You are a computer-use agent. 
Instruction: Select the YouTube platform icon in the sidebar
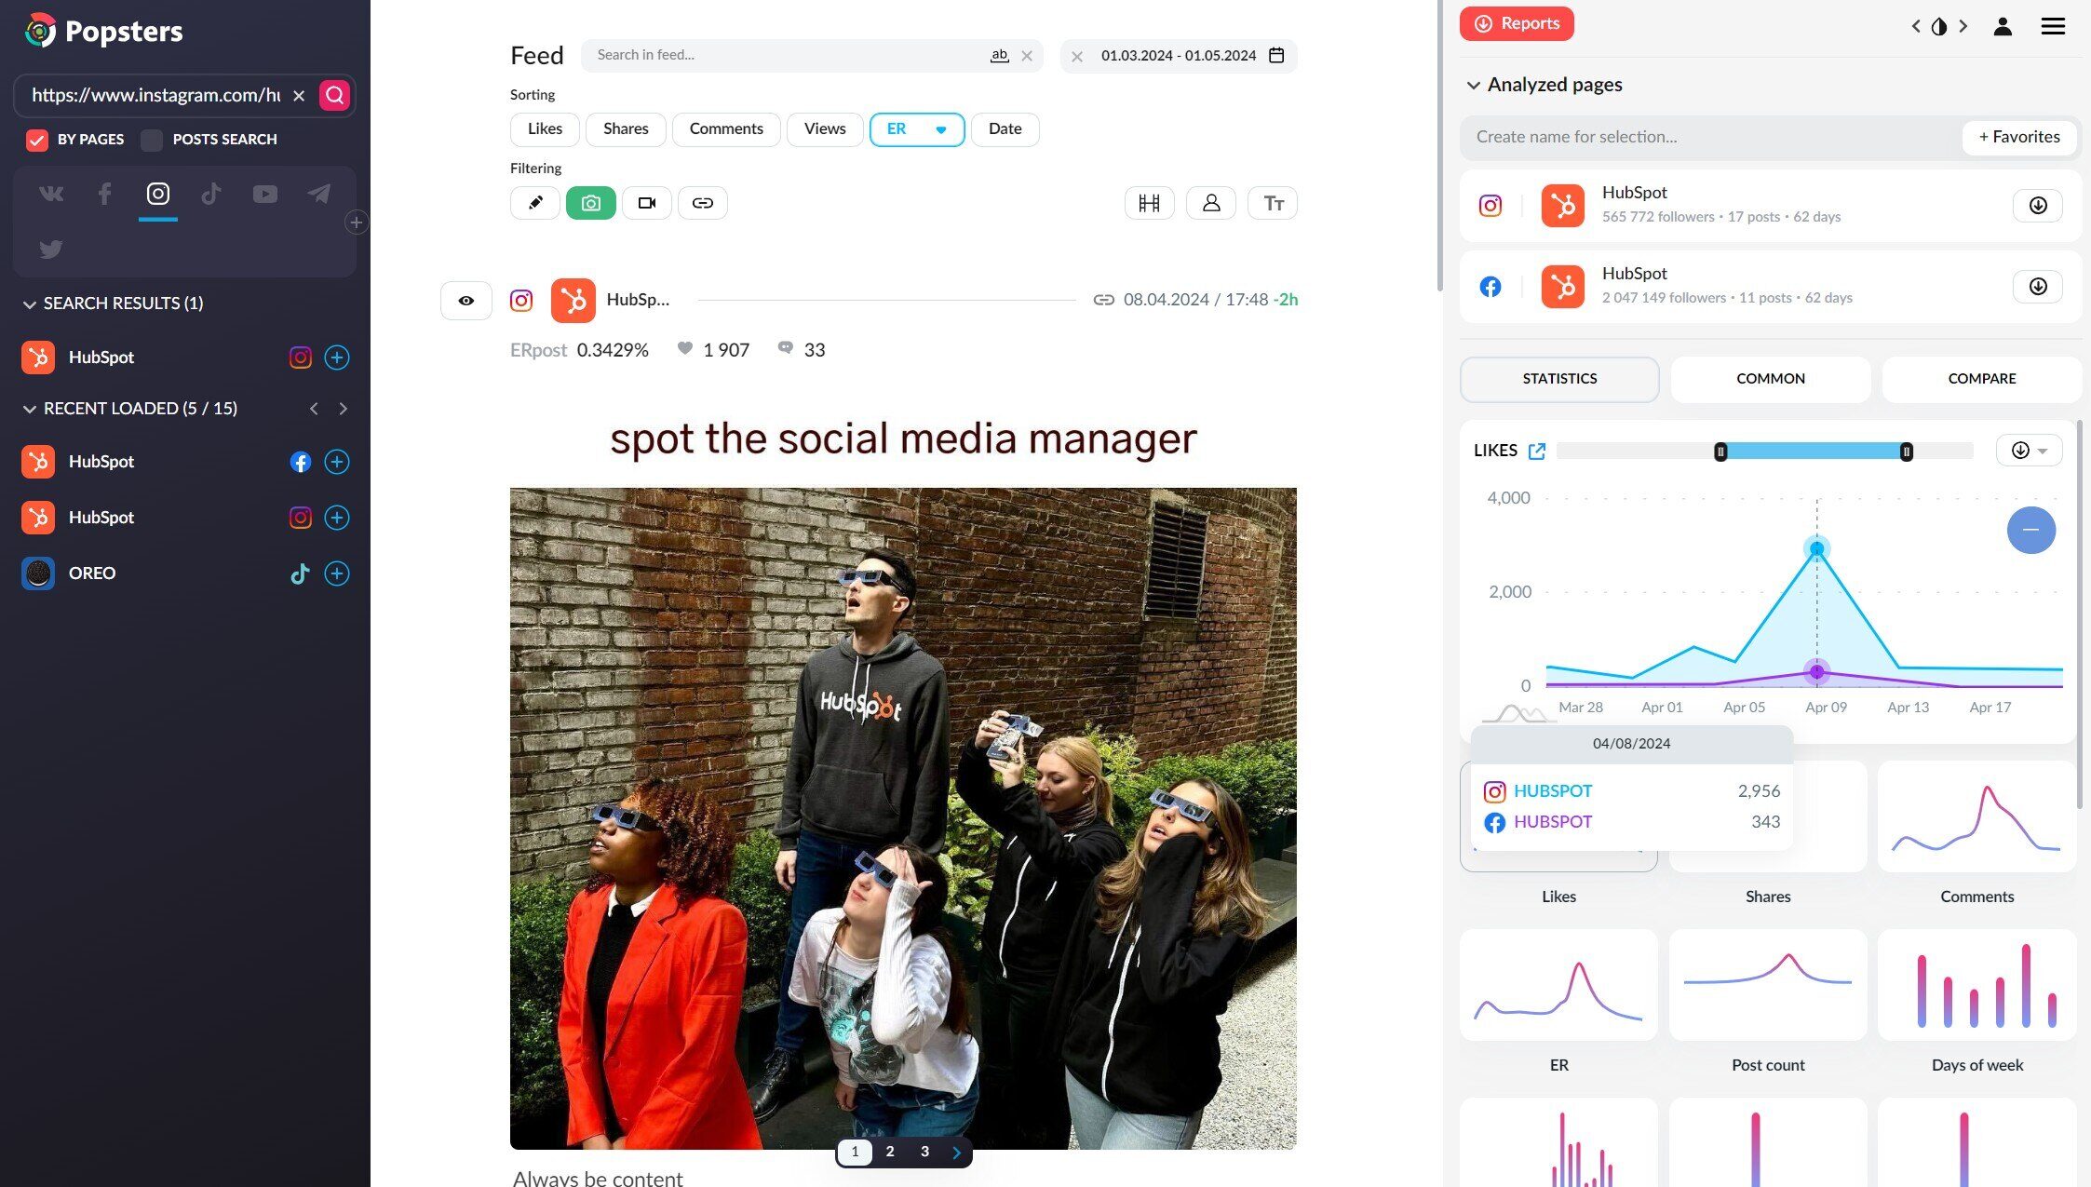[x=264, y=194]
